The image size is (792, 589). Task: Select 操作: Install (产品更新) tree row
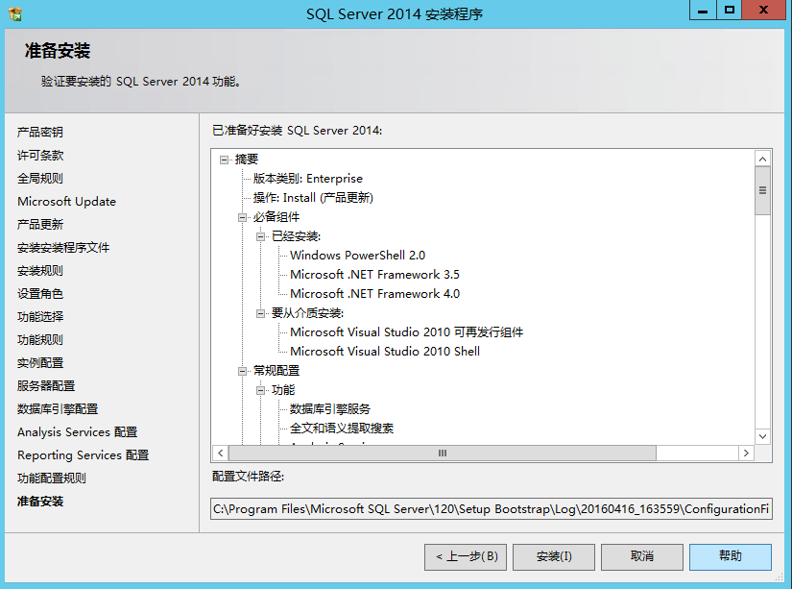pos(313,198)
